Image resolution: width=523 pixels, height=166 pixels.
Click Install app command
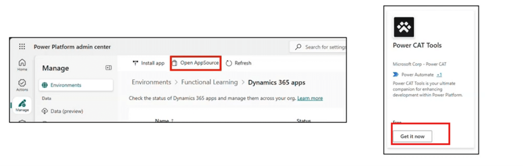148,63
